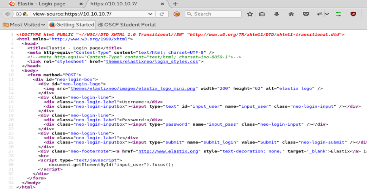Open the uBlock Origin shield icon
Image resolution: width=367 pixels, height=194 pixels.
pyautogui.click(x=353, y=14)
